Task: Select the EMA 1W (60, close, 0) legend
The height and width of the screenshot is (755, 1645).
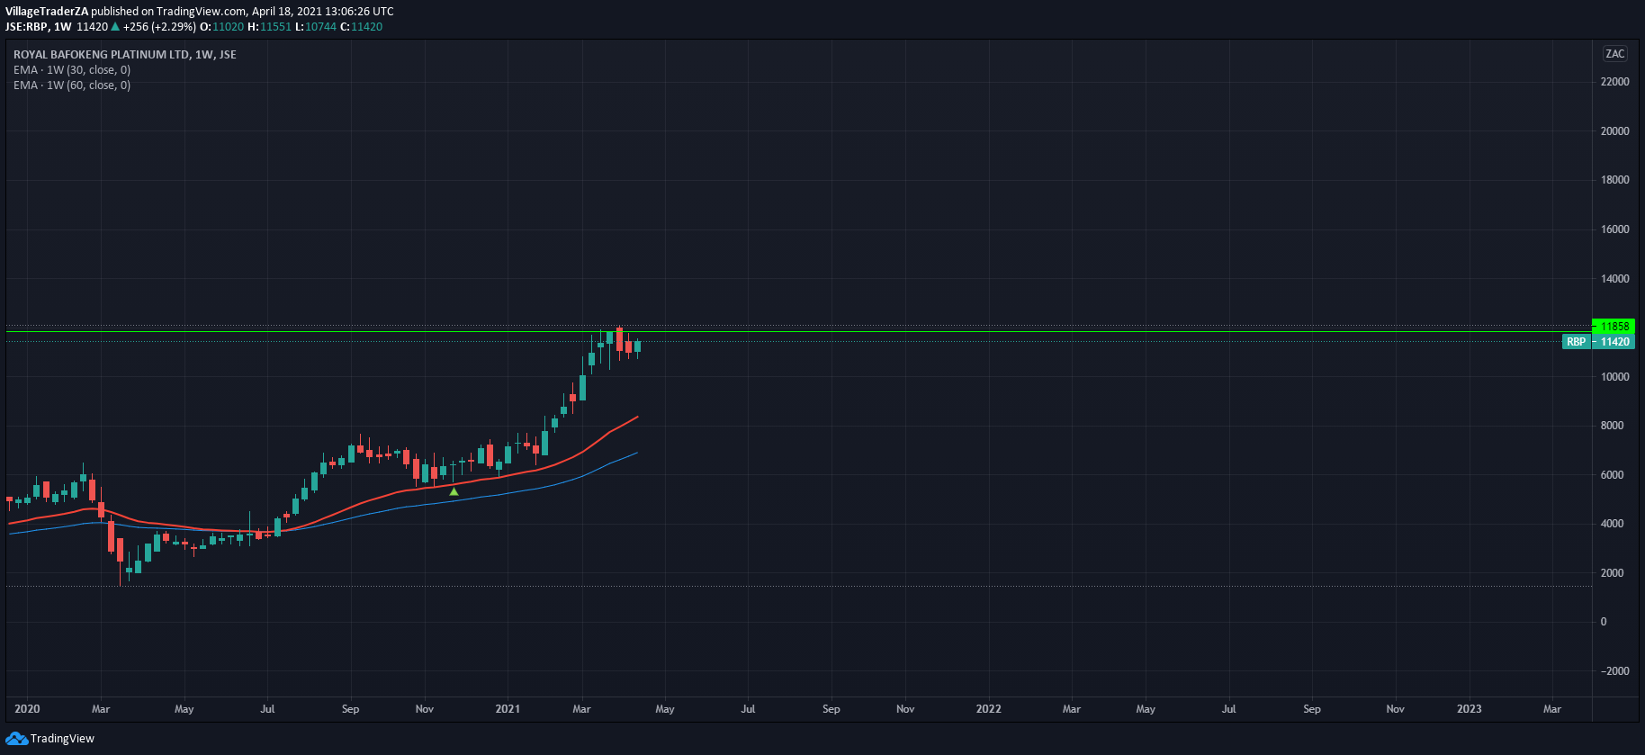Action: tap(72, 85)
